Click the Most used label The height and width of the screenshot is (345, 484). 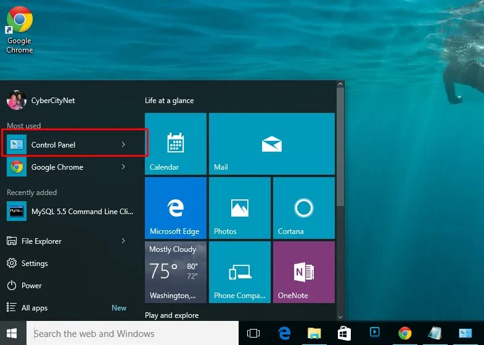[24, 126]
